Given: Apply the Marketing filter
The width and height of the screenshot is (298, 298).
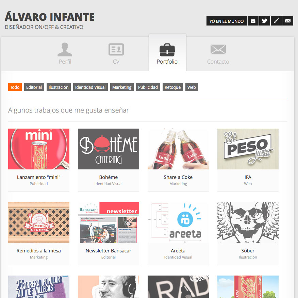Looking at the screenshot, I should (x=122, y=87).
